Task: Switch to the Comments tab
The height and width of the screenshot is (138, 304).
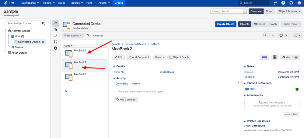Action: tap(122, 84)
